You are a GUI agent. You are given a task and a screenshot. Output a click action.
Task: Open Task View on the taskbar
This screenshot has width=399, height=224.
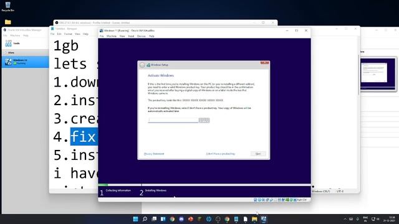[154, 219]
